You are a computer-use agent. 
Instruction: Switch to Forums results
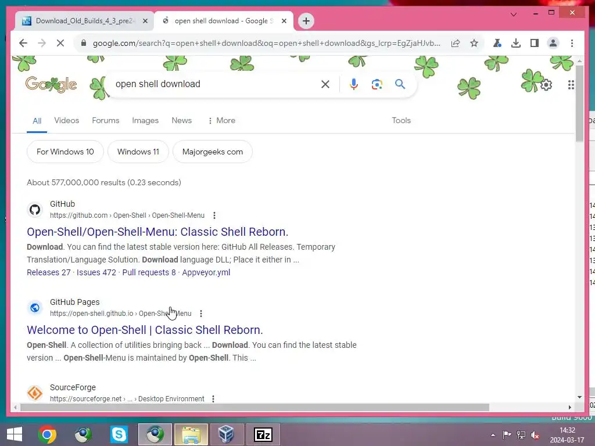coord(106,120)
